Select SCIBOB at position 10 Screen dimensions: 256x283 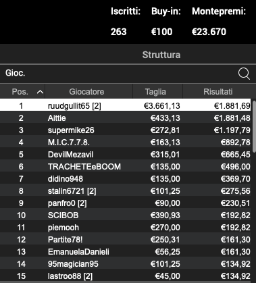click(125, 215)
